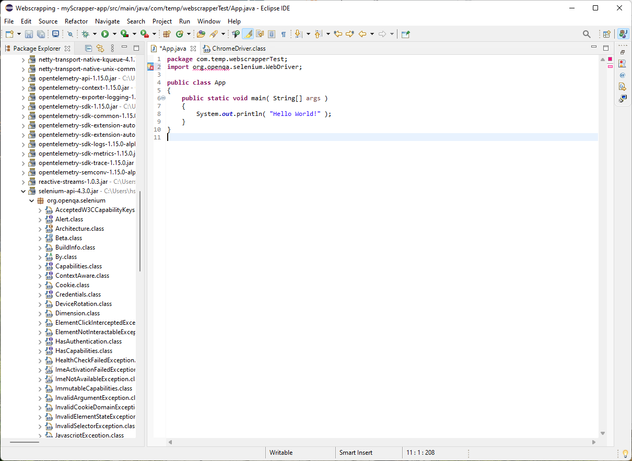The width and height of the screenshot is (632, 461).
Task: Toggle Show Whitespace Characters pilcrow icon
Action: pyautogui.click(x=284, y=34)
